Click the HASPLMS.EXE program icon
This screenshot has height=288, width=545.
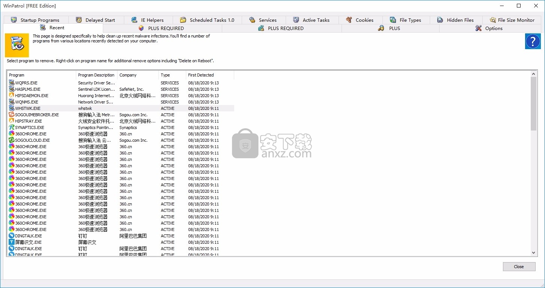coord(11,89)
